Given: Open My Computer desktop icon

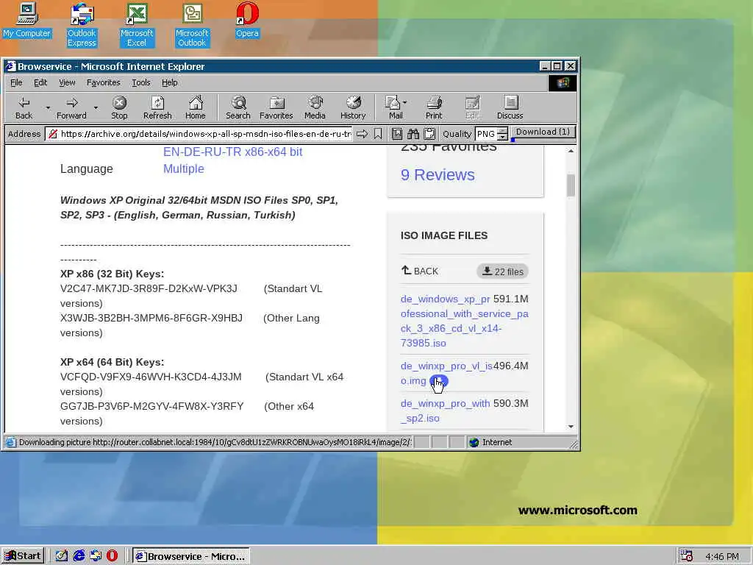Looking at the screenshot, I should point(27,20).
